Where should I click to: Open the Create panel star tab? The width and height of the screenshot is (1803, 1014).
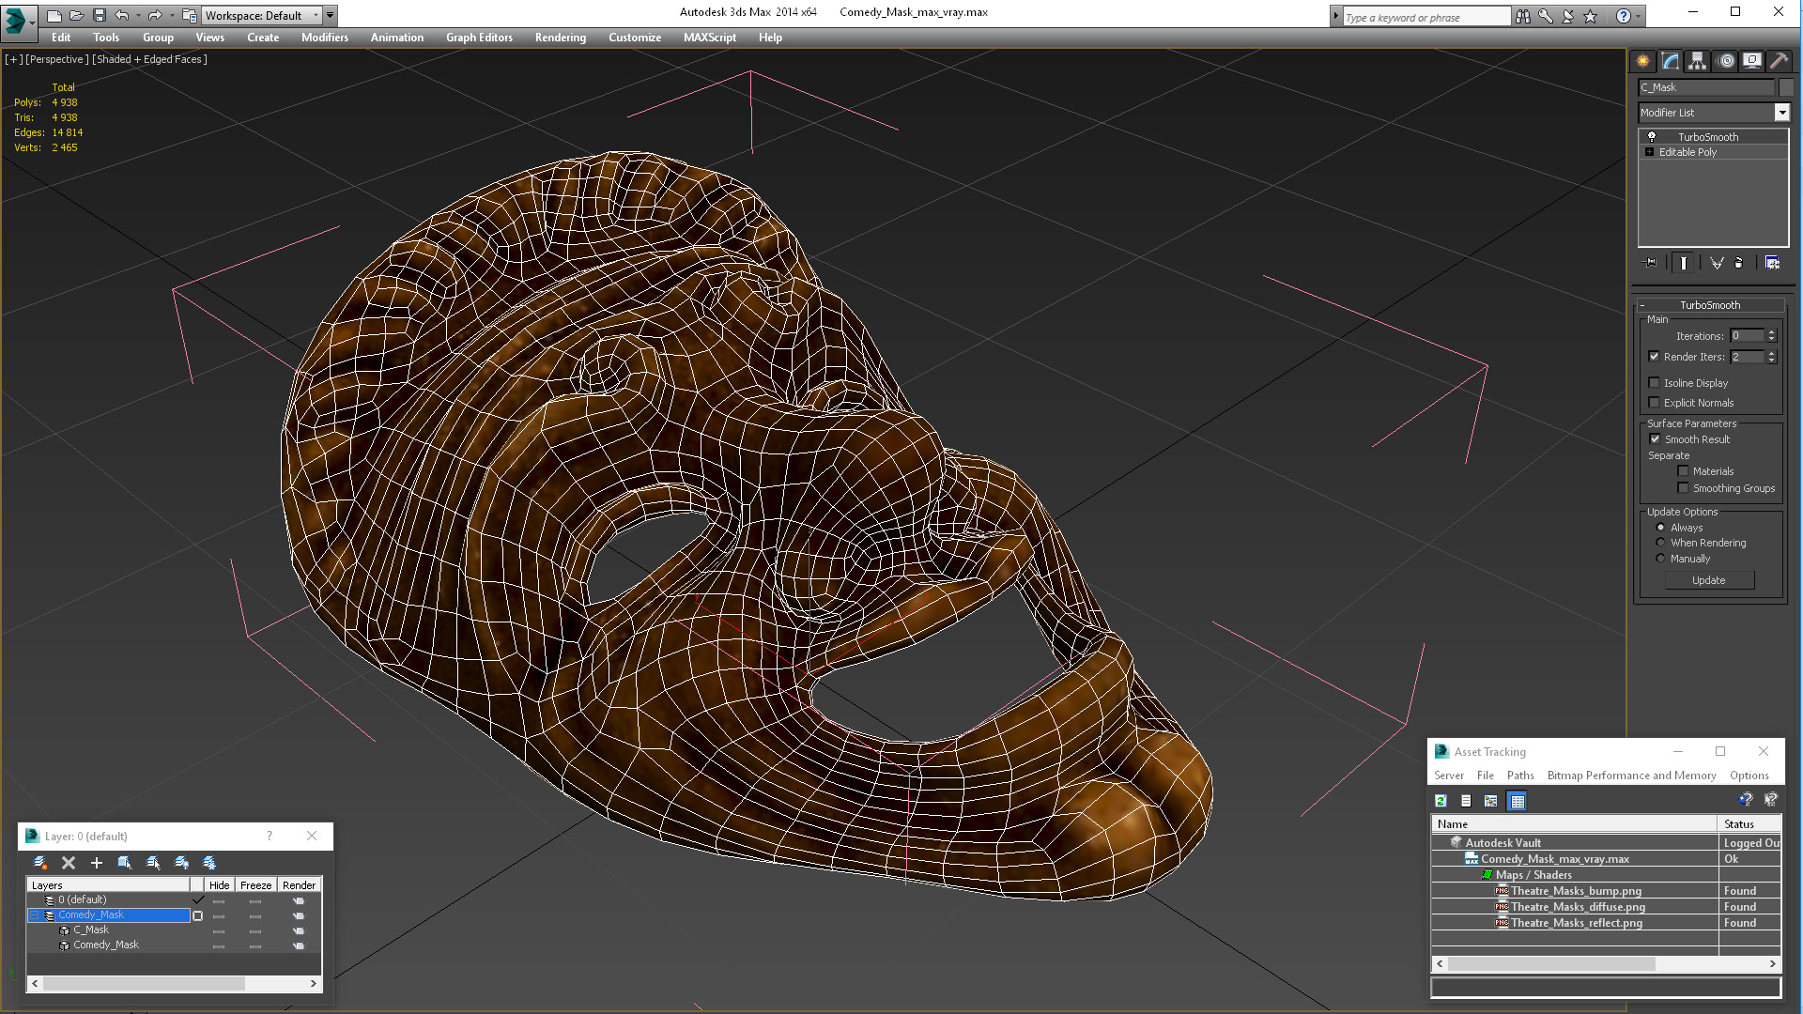[1642, 61]
